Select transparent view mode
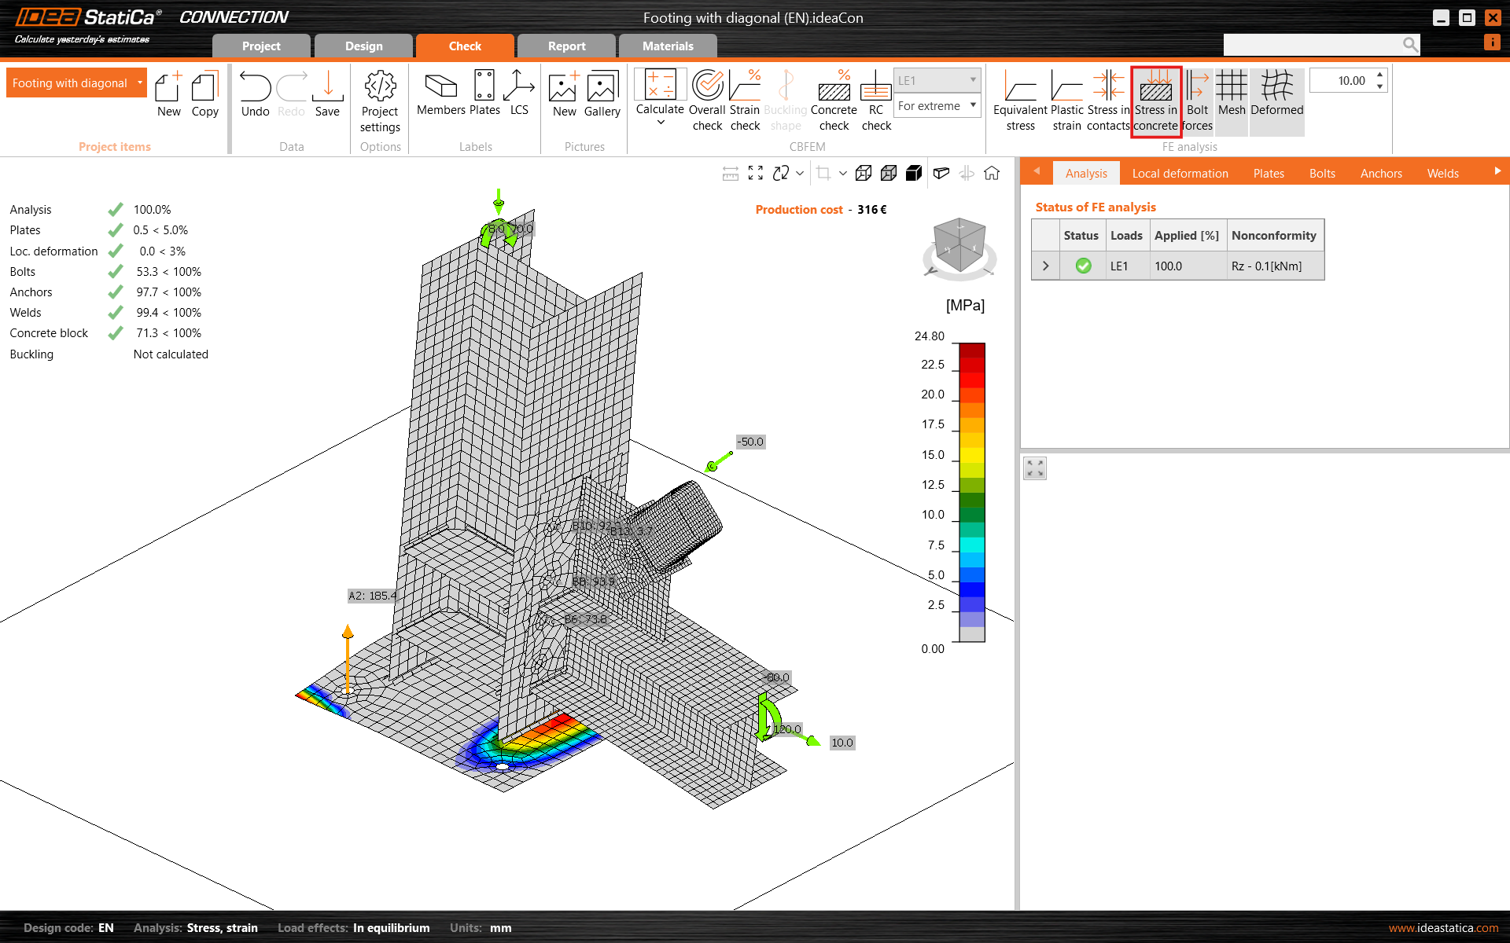Viewport: 1510px width, 943px height. [889, 173]
